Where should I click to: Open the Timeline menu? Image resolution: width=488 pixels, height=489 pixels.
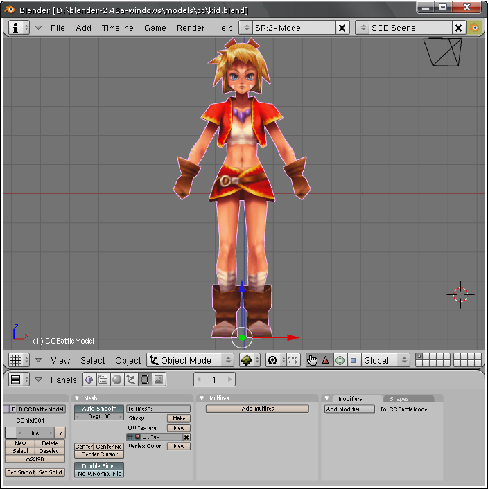point(118,28)
